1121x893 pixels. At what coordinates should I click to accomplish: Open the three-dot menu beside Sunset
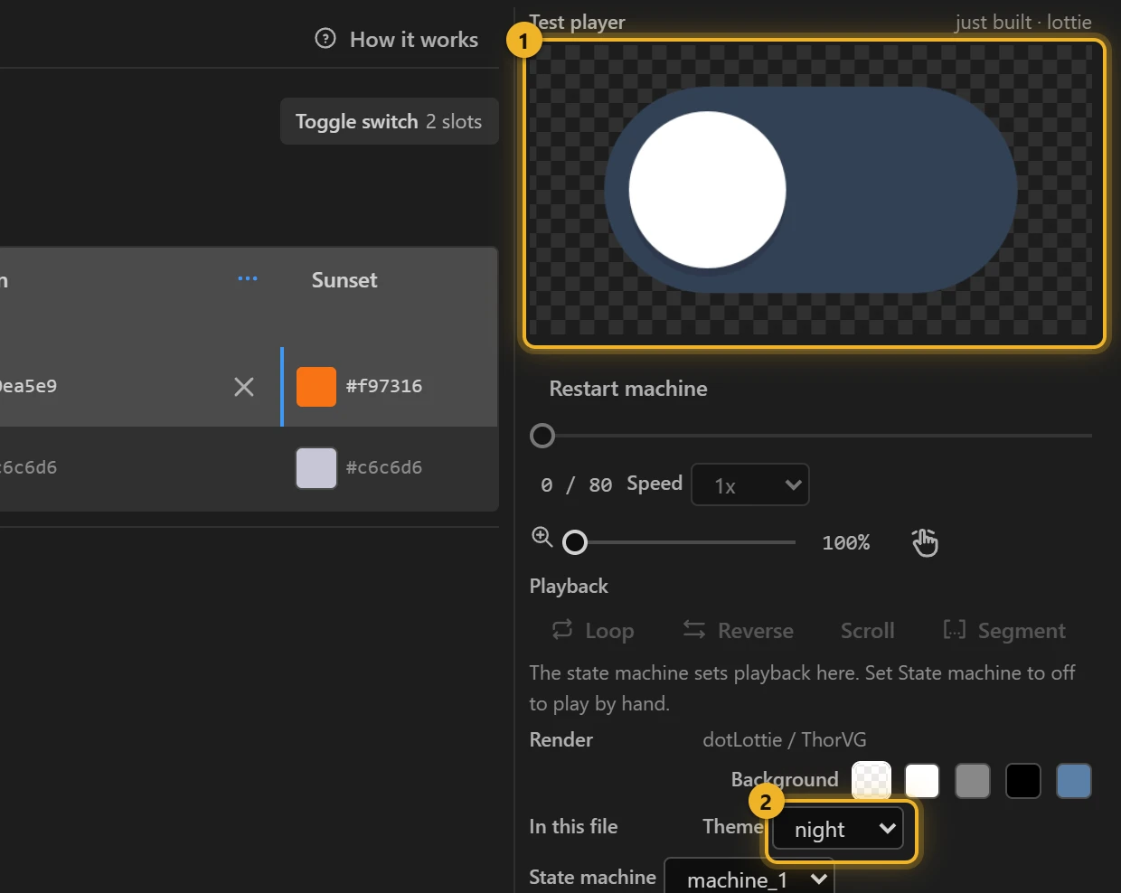[248, 279]
